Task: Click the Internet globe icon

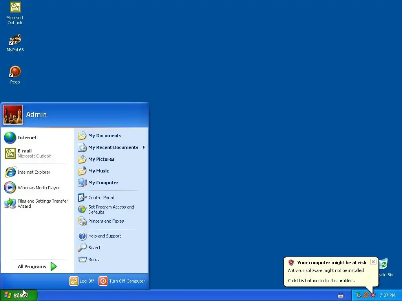Action: coord(10,138)
